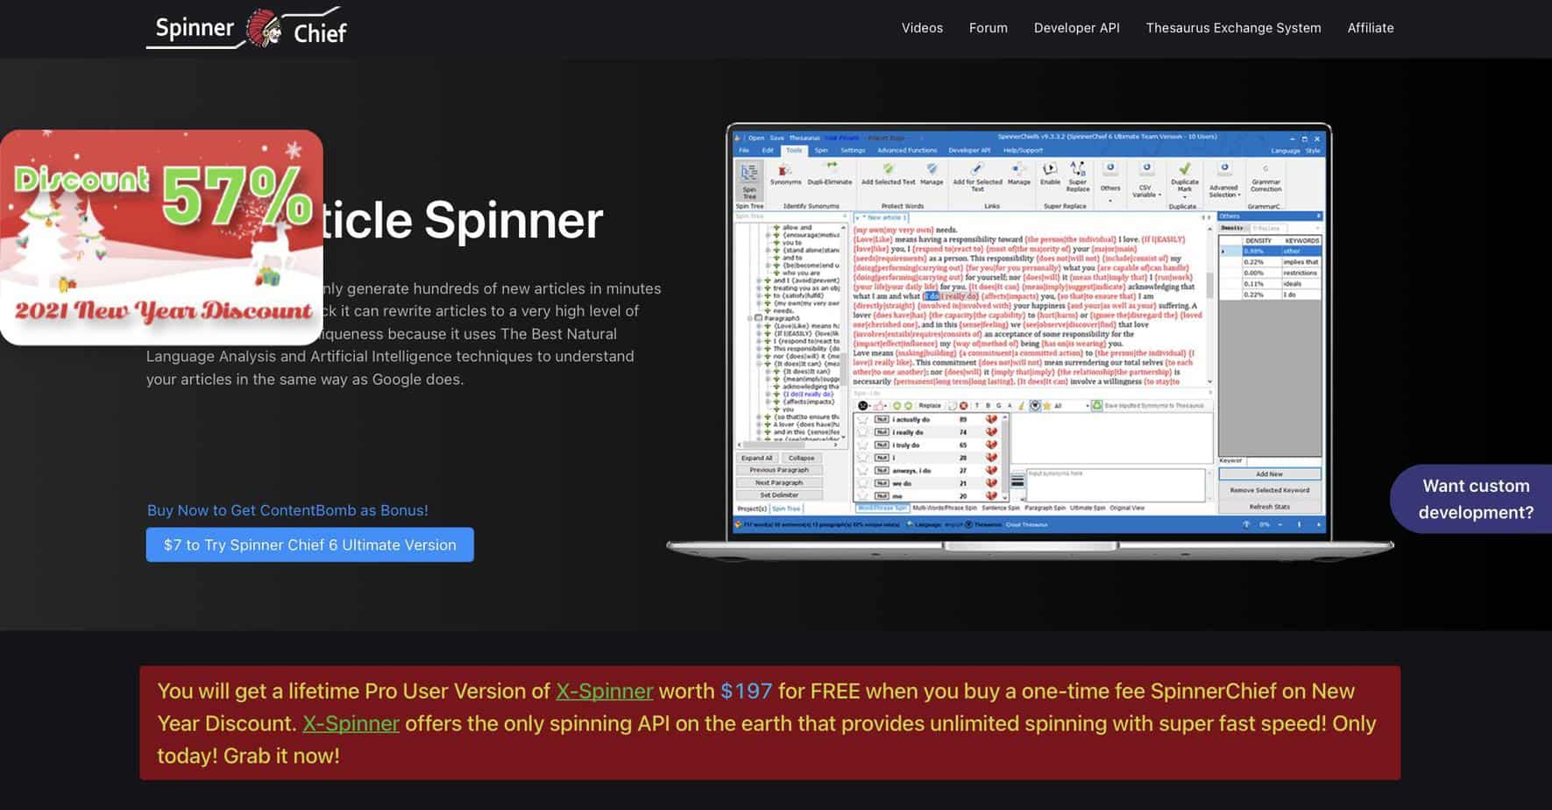Click the Set Delimiter button

[779, 494]
